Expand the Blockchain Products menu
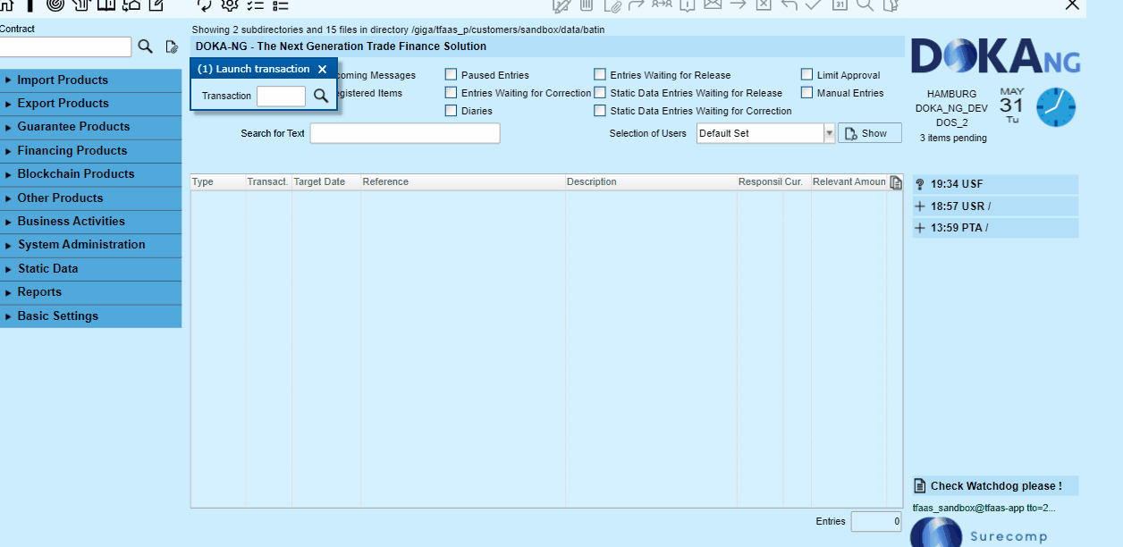Screen dimensions: 1123x547 pyautogui.click(x=90, y=174)
